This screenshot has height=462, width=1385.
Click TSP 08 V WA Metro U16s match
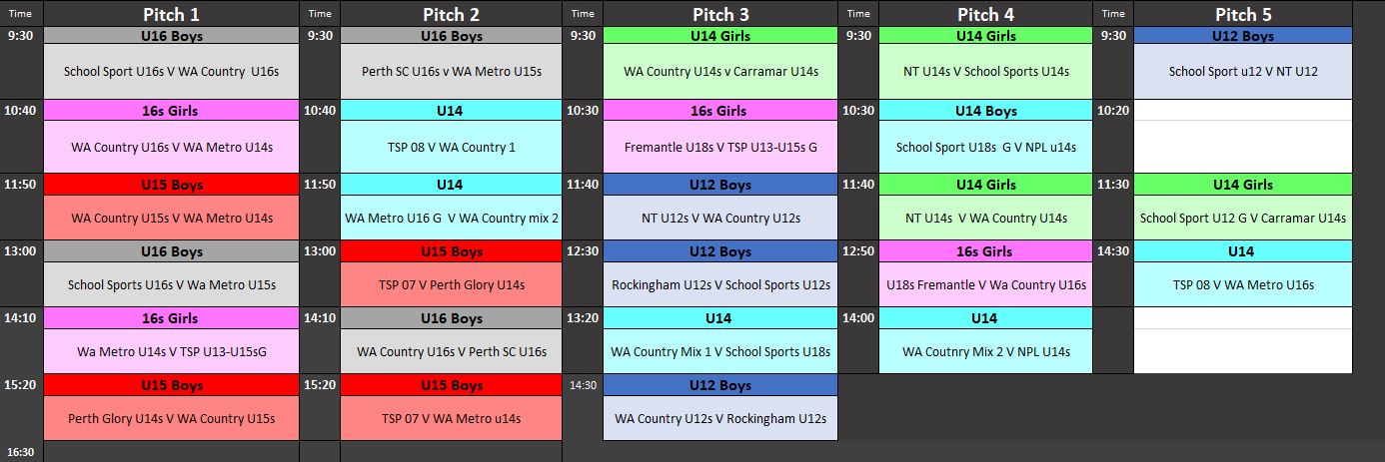pyautogui.click(x=1243, y=285)
